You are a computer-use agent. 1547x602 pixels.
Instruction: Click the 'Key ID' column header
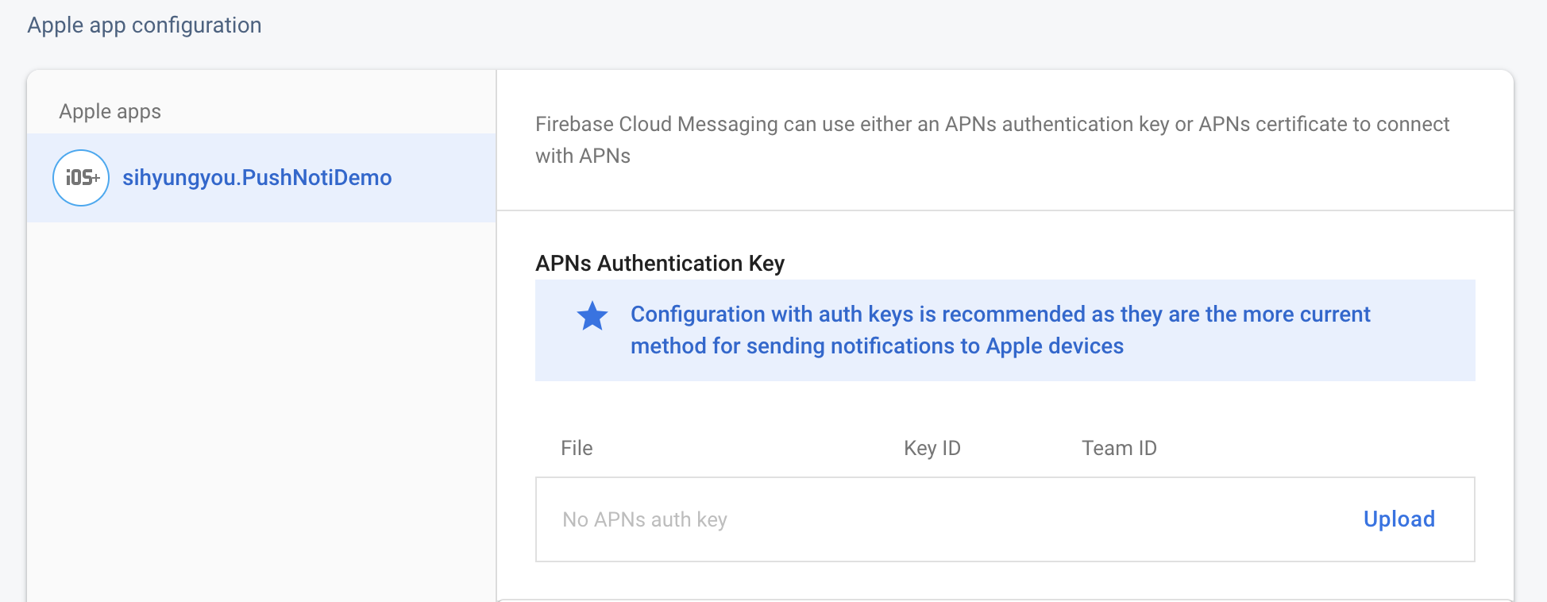932,448
